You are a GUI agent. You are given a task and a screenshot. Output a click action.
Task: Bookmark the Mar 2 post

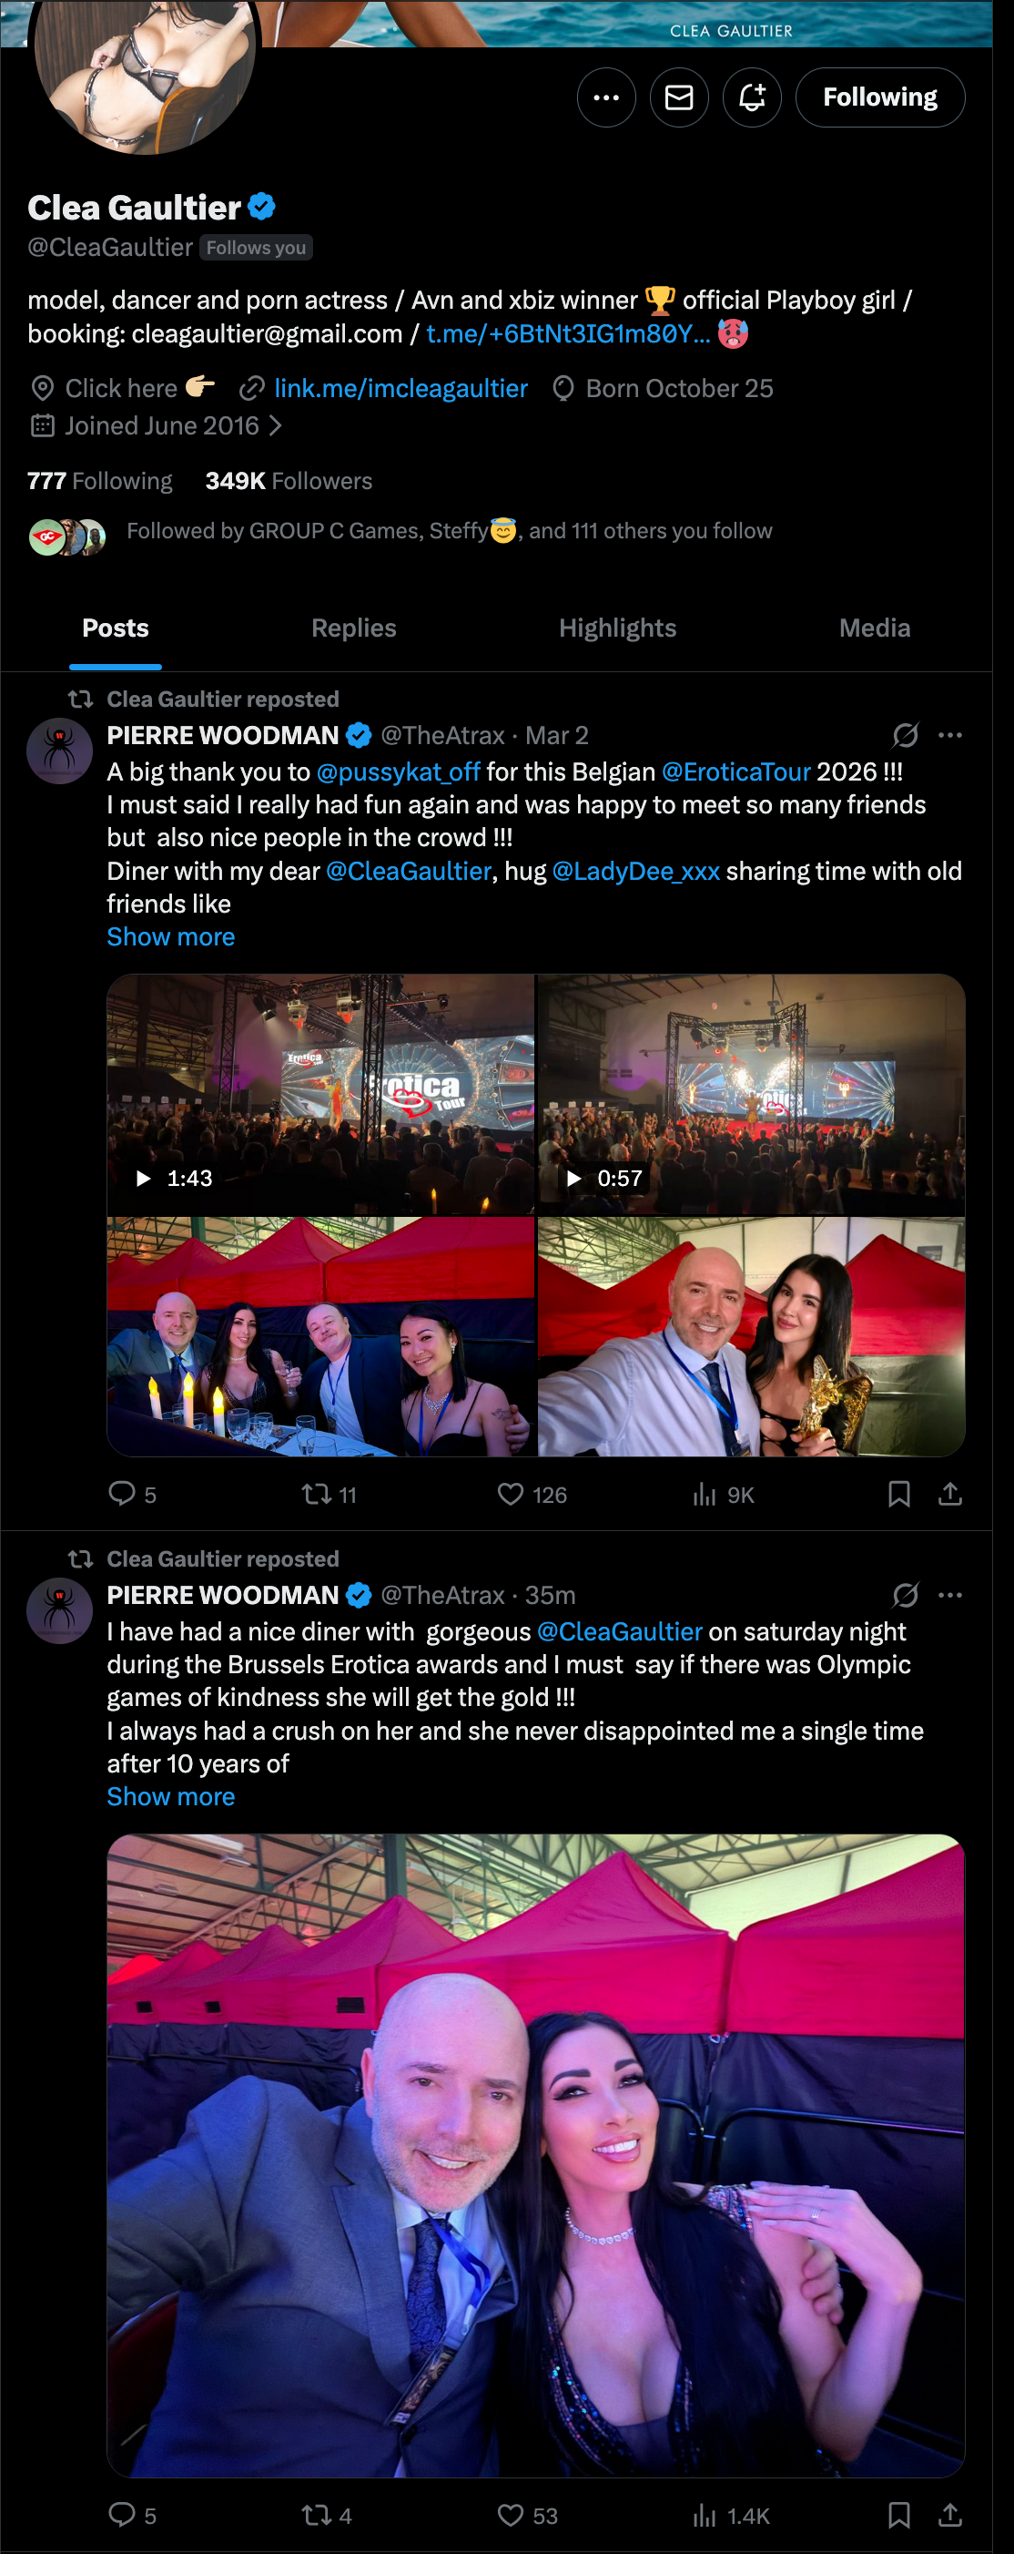(899, 1494)
